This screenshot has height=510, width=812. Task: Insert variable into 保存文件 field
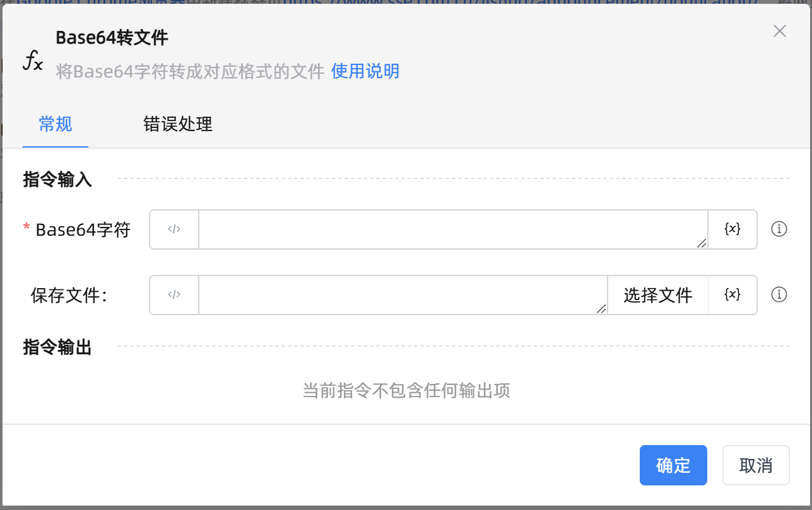click(x=732, y=295)
